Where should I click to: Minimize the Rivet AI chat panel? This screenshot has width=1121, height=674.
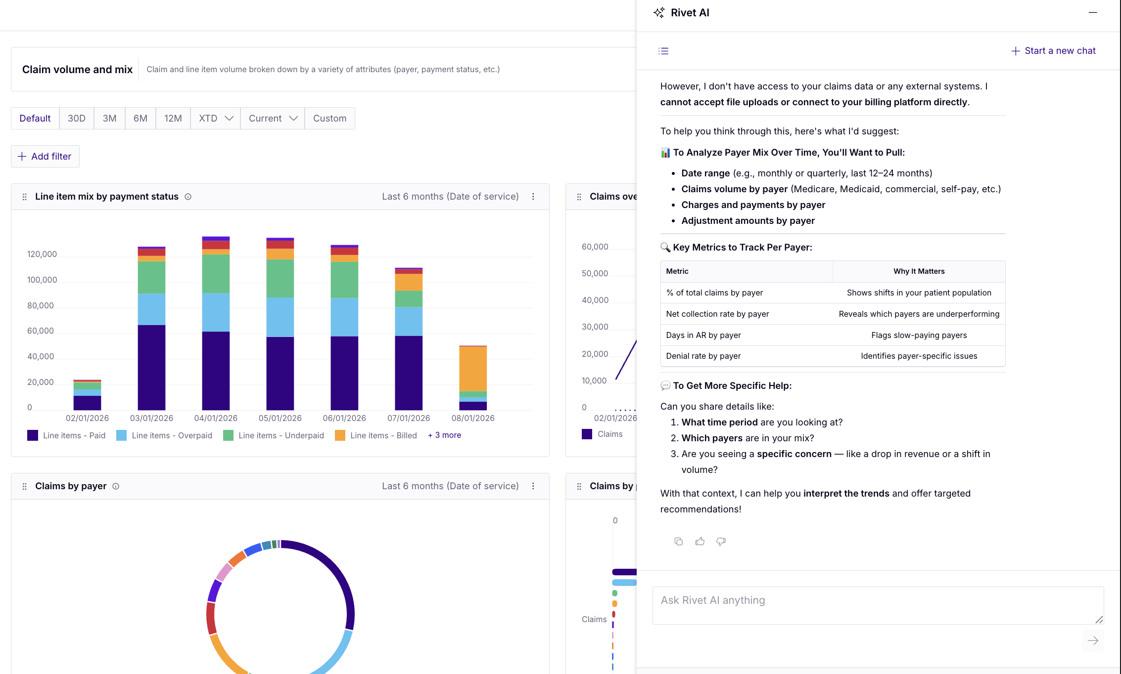click(1093, 13)
